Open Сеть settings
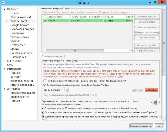This screenshot has width=167, height=132. point(10,65)
